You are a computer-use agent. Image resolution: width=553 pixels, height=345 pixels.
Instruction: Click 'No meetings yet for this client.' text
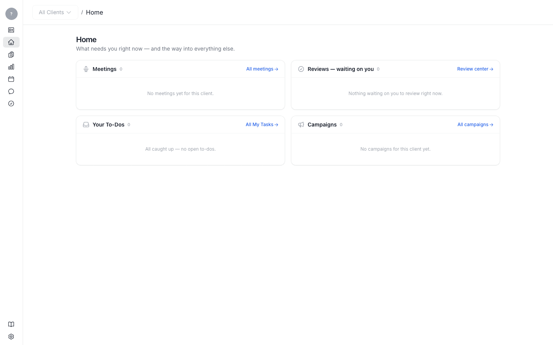click(180, 94)
